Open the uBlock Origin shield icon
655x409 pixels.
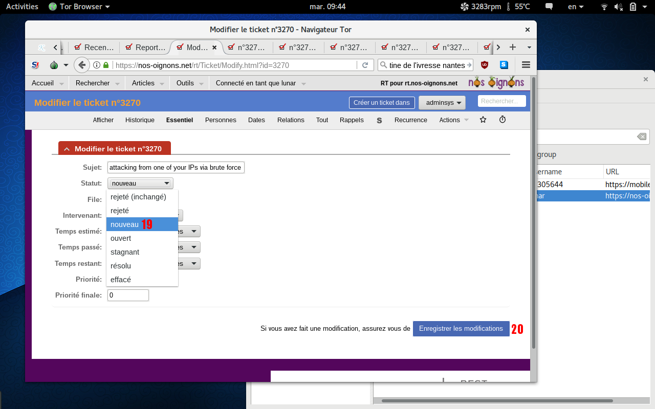point(484,65)
